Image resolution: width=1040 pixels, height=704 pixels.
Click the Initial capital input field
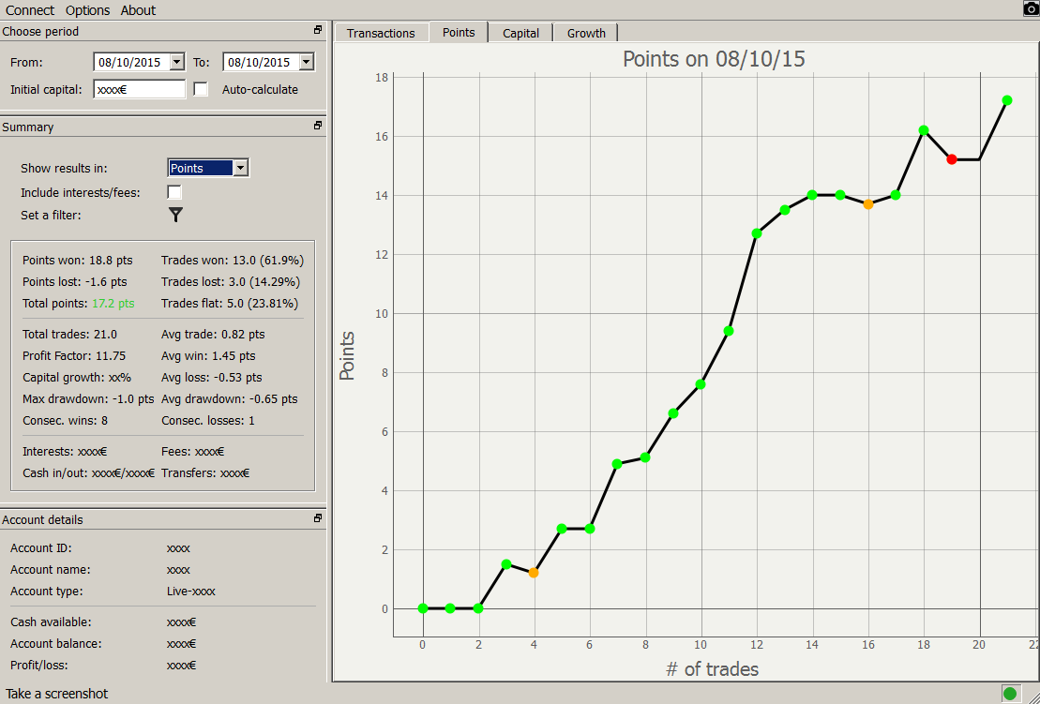tap(140, 89)
